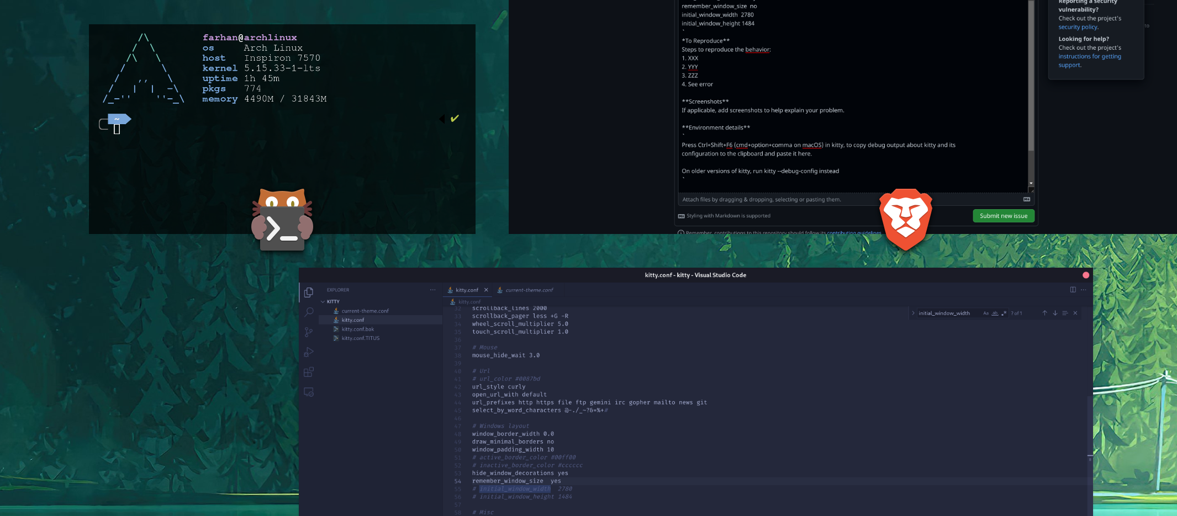Open the security policy link
Viewport: 1177px width, 516px height.
pyautogui.click(x=1078, y=27)
